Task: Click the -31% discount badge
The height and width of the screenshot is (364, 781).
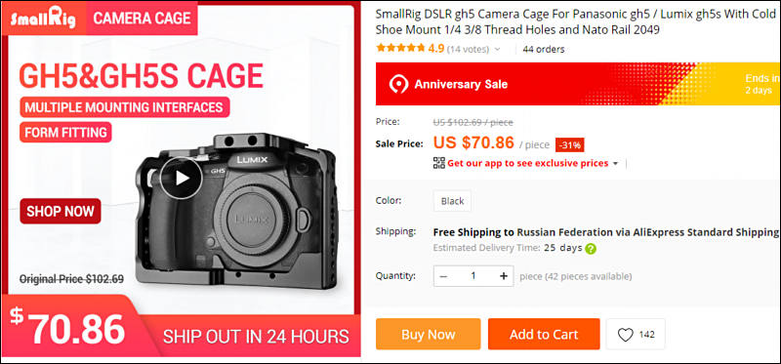Action: point(570,144)
